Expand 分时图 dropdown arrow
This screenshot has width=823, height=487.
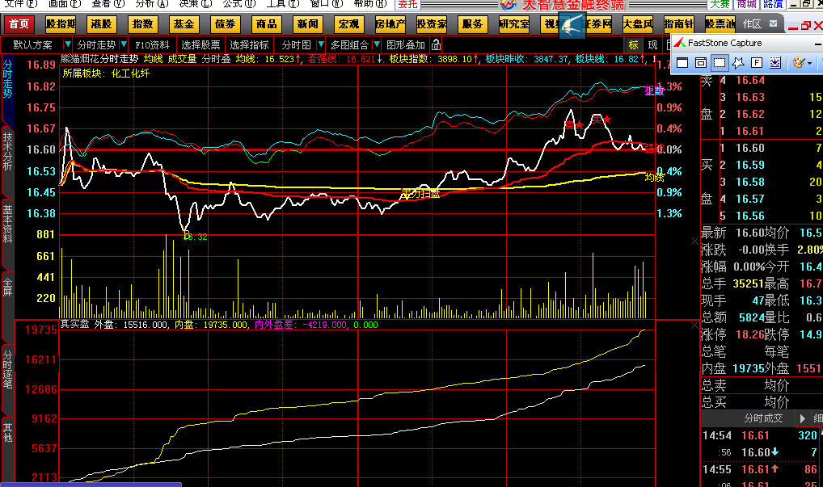(321, 44)
